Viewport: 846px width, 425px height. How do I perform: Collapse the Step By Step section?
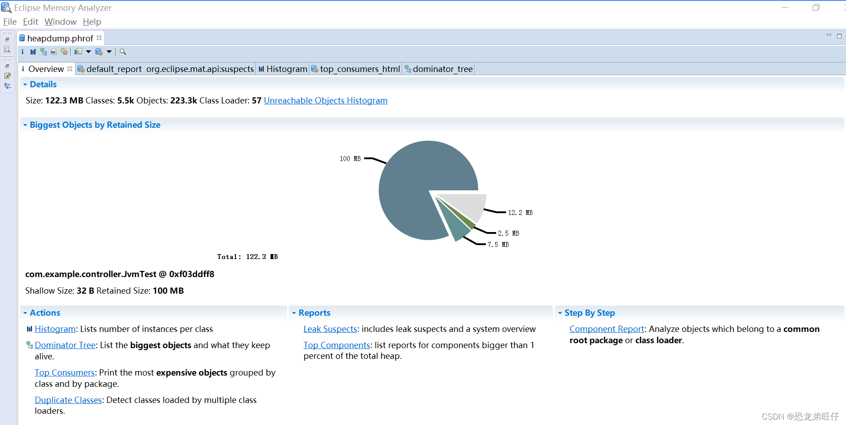561,313
